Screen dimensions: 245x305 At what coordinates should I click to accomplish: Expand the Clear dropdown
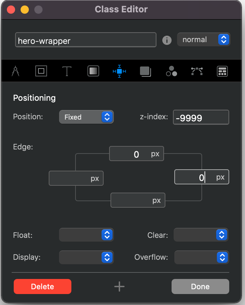(x=201, y=235)
